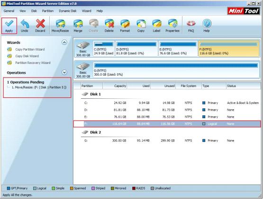
Task: Open the Help menu
Action: pyautogui.click(x=100, y=11)
